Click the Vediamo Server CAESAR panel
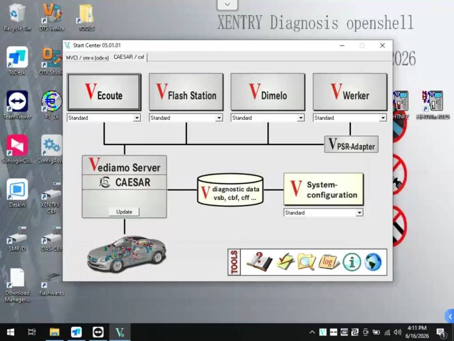Screen dimensions: 454x341 tap(124, 186)
